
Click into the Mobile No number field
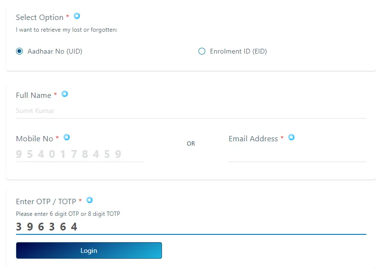[80, 154]
